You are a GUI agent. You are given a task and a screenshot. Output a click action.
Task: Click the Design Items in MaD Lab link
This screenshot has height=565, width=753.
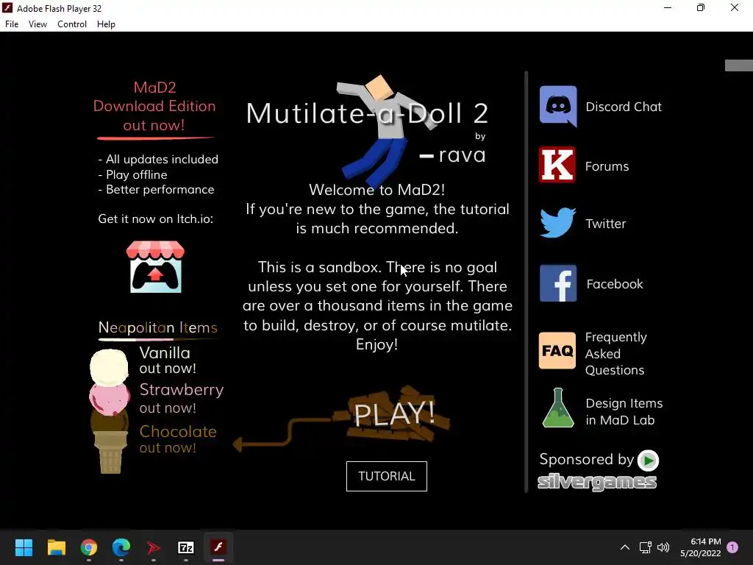[x=624, y=412]
